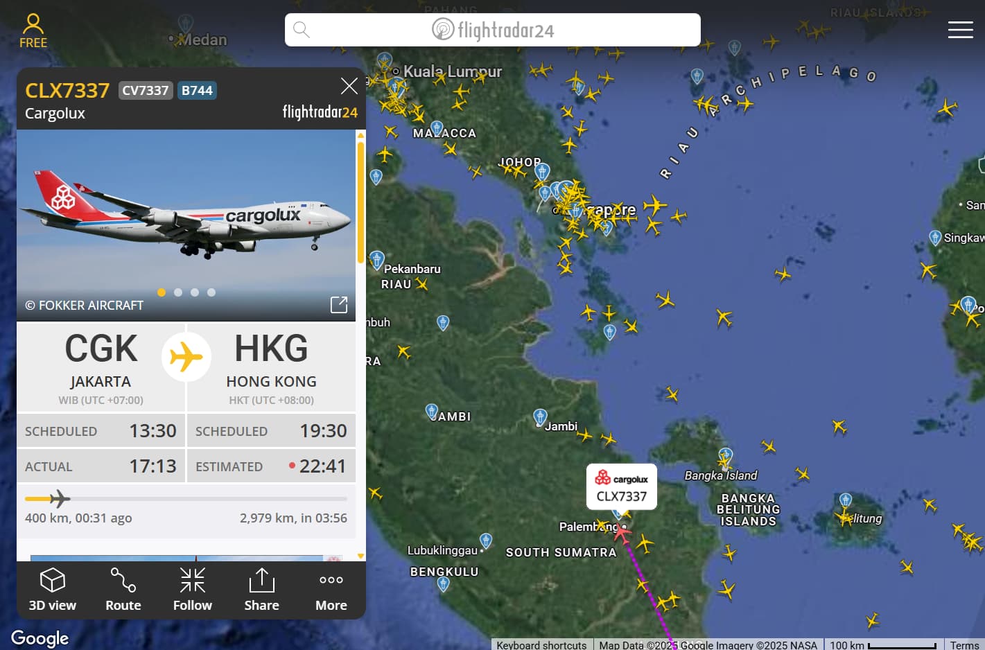Viewport: 985px width, 650px height.
Task: Select the second photo carousel dot
Action: click(x=178, y=292)
